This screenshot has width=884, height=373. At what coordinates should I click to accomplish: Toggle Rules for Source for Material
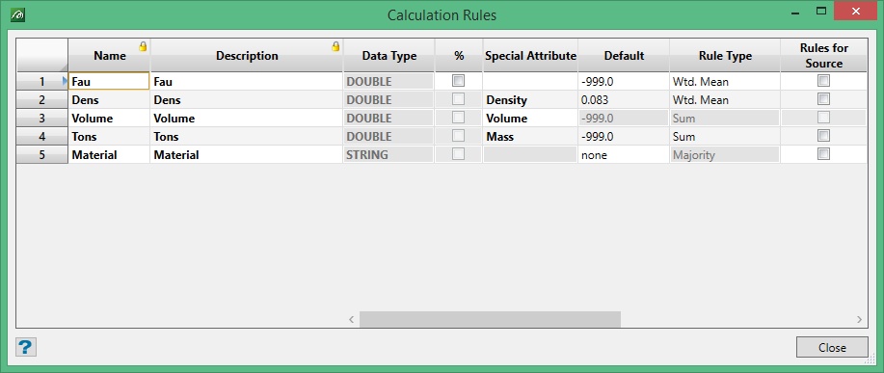pyautogui.click(x=823, y=154)
